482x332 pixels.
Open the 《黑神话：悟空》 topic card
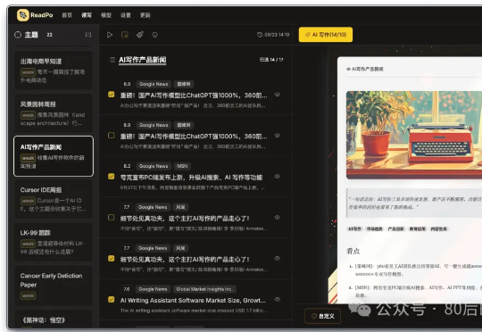54,320
